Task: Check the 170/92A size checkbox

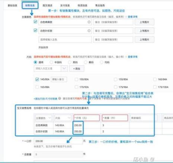Action: (76, 87)
